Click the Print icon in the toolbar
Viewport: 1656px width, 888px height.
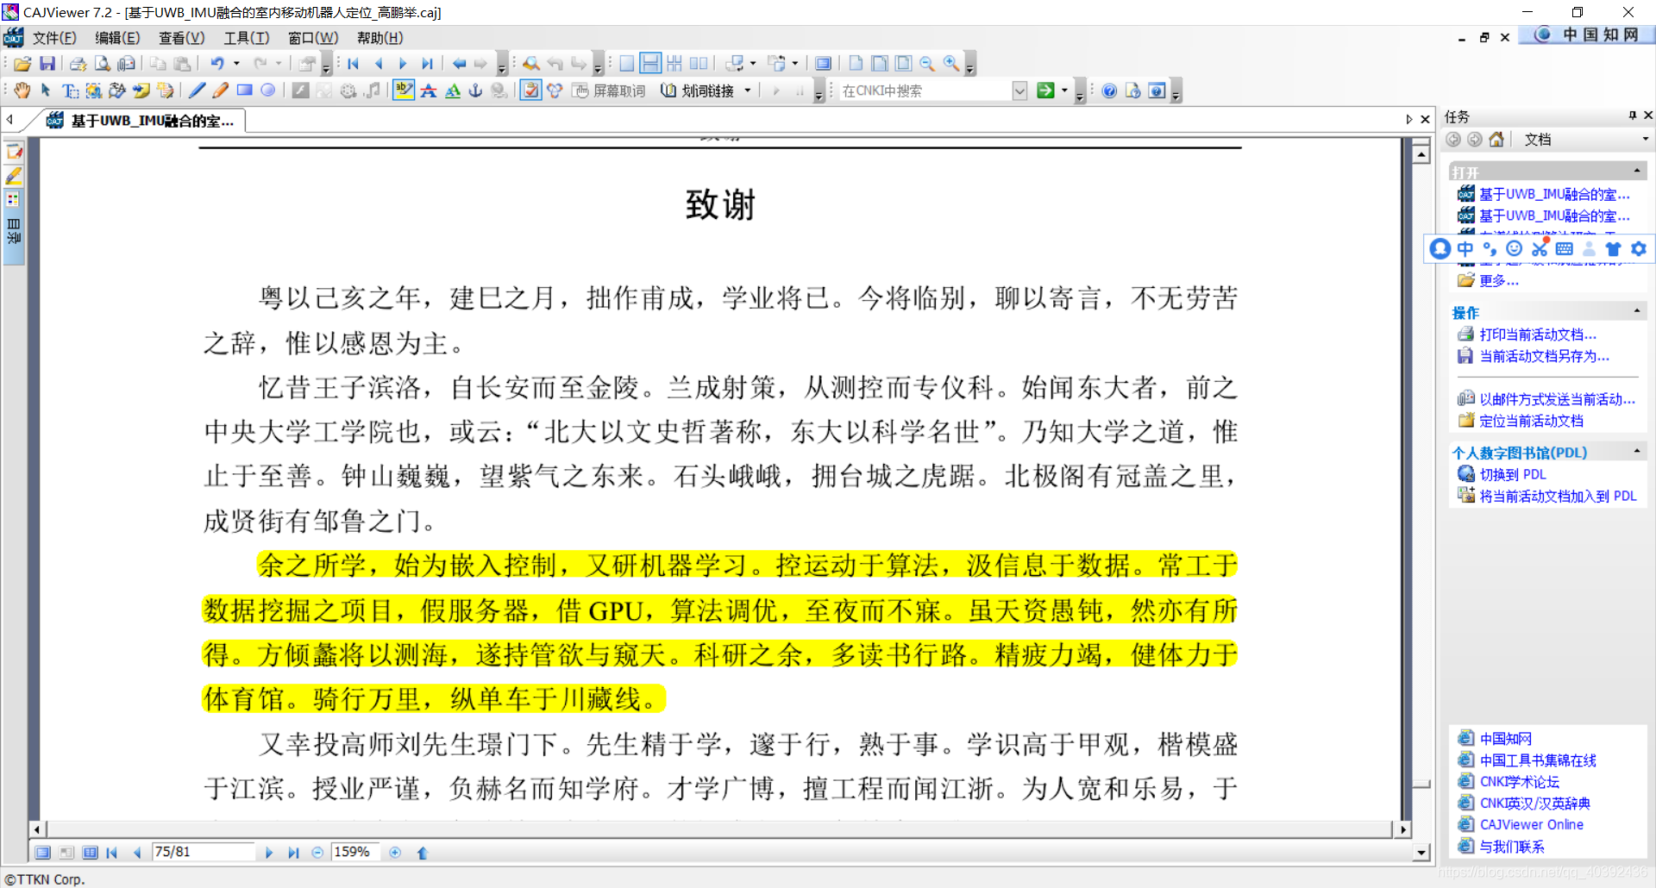tap(78, 64)
